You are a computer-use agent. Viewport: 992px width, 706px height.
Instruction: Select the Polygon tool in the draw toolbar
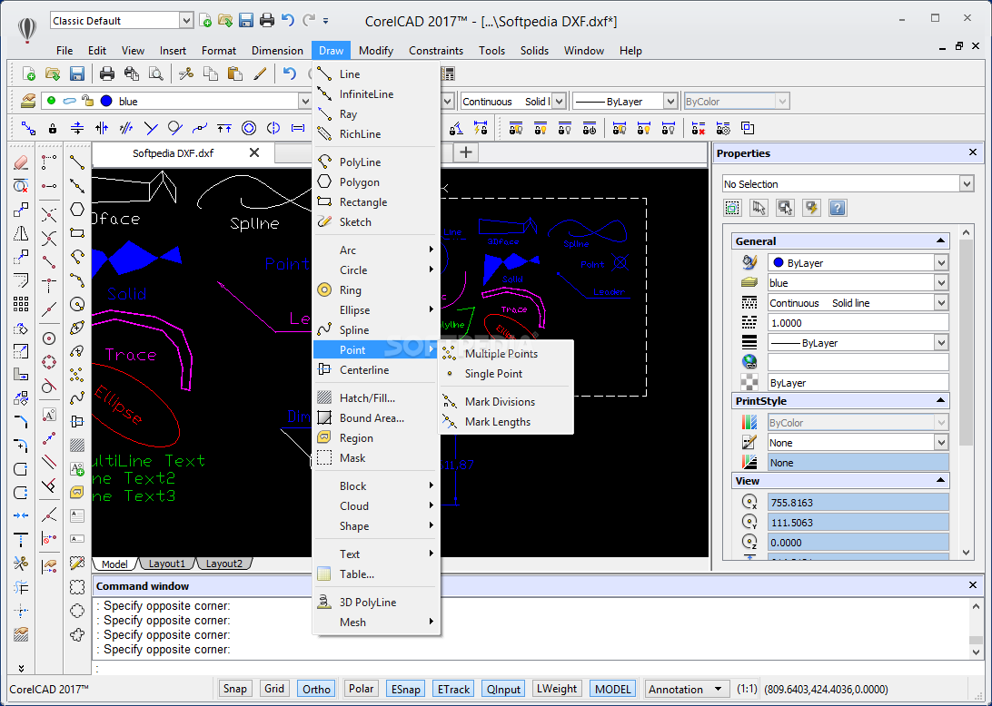[77, 209]
